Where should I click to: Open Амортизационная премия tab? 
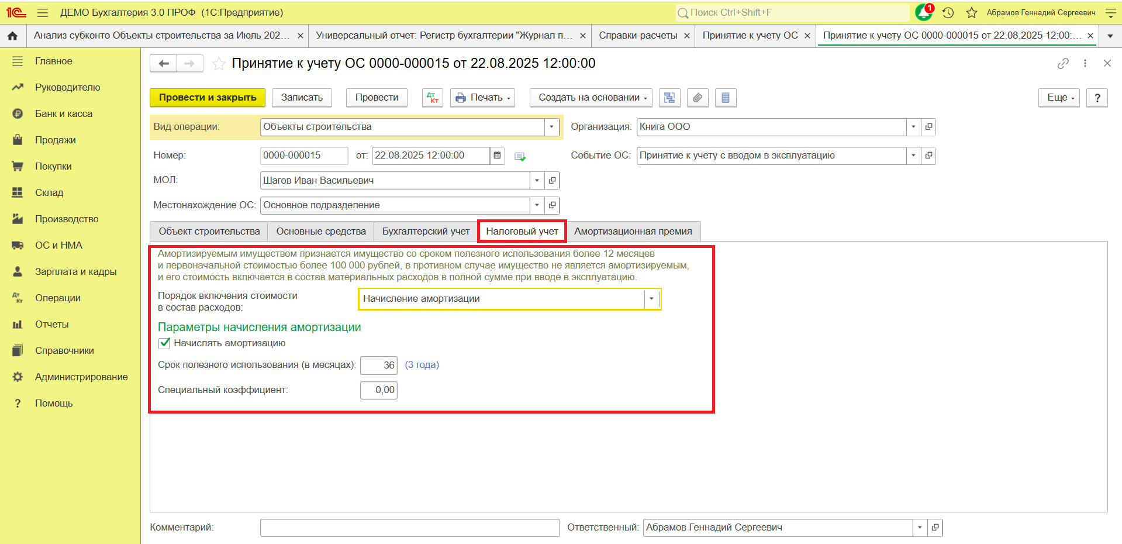[633, 232]
